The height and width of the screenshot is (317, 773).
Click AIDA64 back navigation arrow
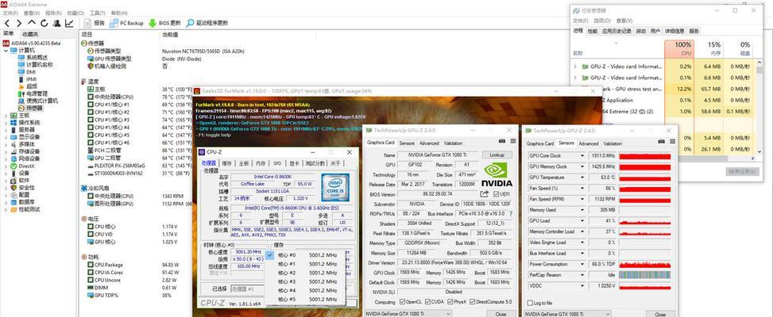(x=7, y=23)
